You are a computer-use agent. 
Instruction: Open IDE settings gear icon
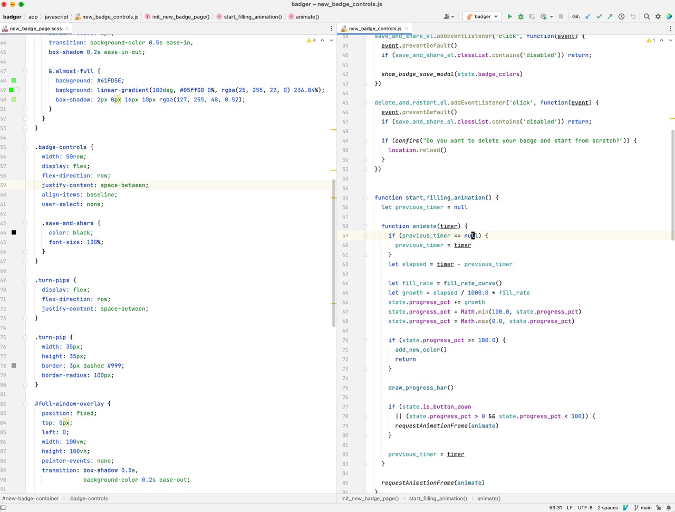coord(658,16)
